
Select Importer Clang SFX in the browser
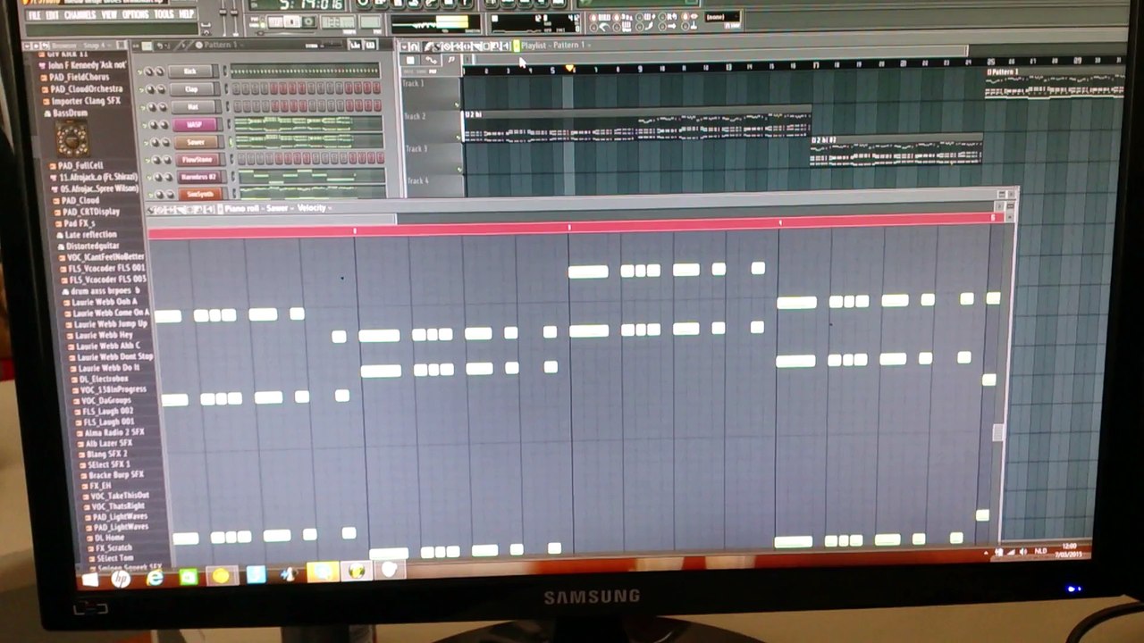[x=83, y=101]
